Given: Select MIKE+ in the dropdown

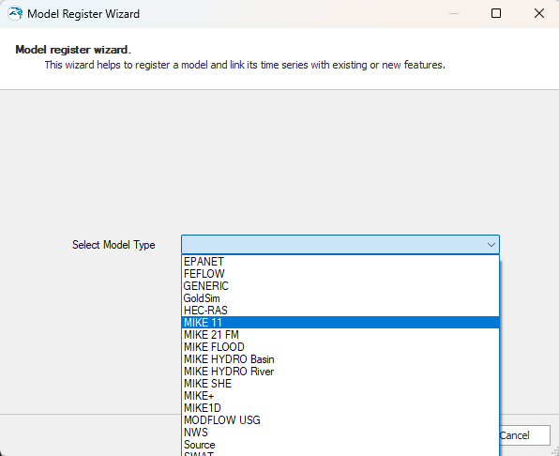Looking at the screenshot, I should [340, 396].
